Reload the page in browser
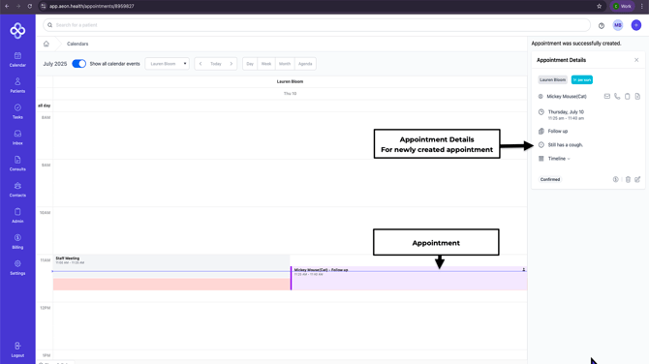Image resolution: width=649 pixels, height=364 pixels. pyautogui.click(x=30, y=6)
